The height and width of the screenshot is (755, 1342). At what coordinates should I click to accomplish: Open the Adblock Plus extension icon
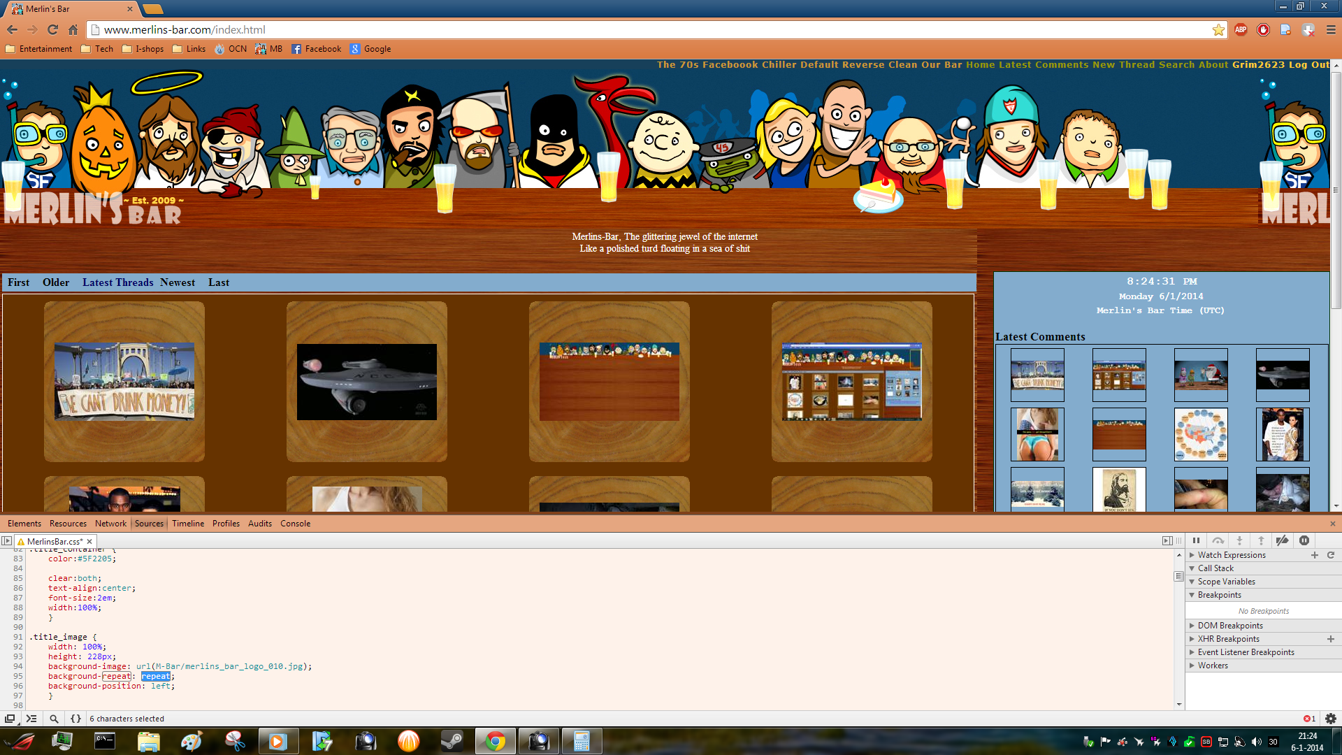pos(1241,29)
